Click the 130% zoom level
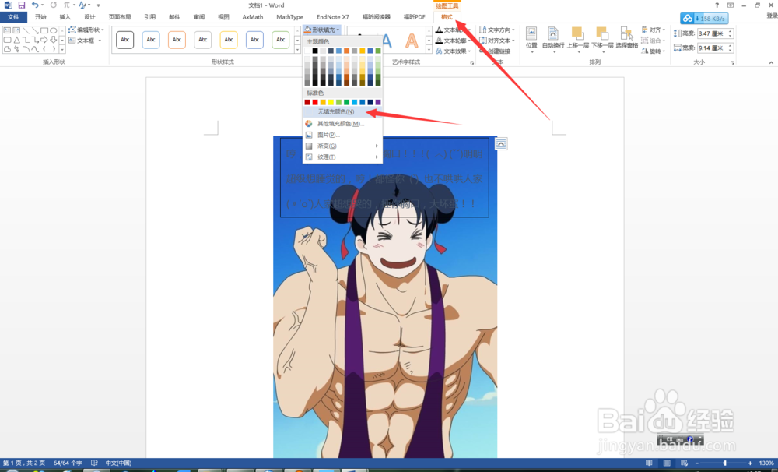This screenshot has height=472, width=778. (766, 463)
